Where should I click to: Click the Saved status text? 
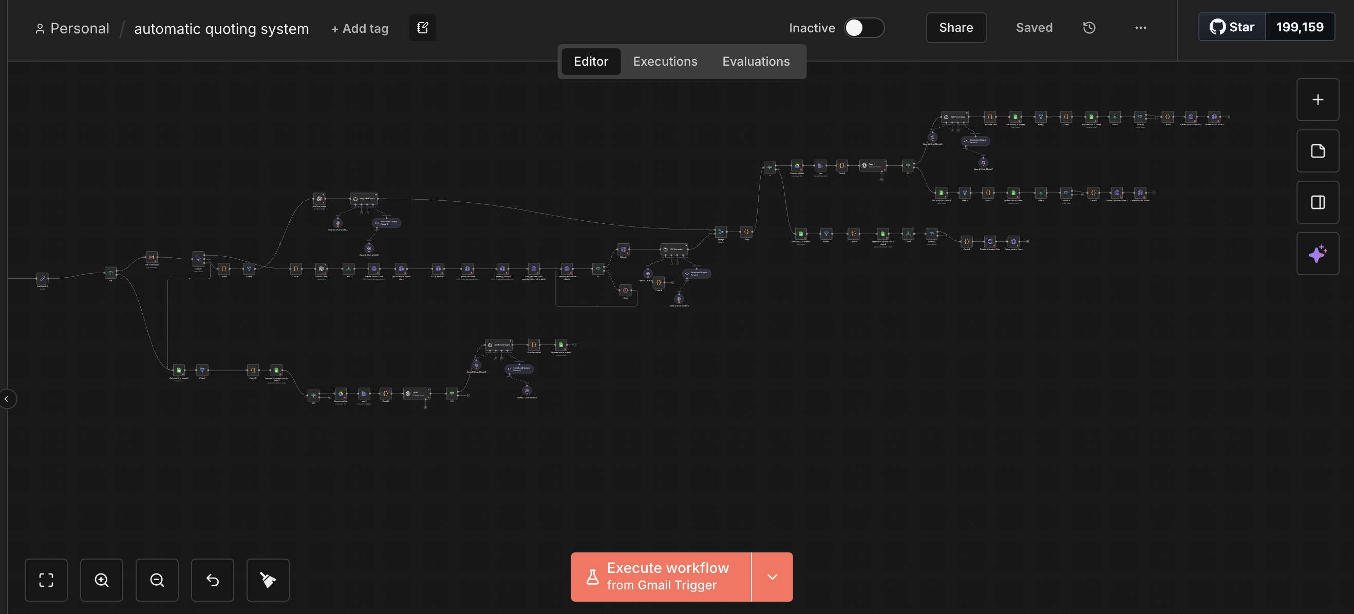coord(1034,28)
